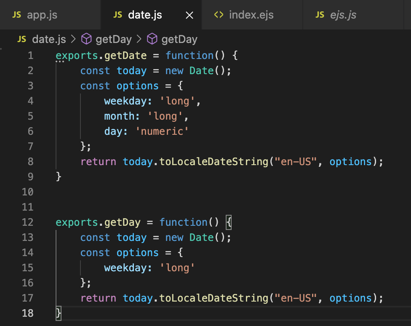Click the 'long' string on line 15

pyautogui.click(x=177, y=268)
